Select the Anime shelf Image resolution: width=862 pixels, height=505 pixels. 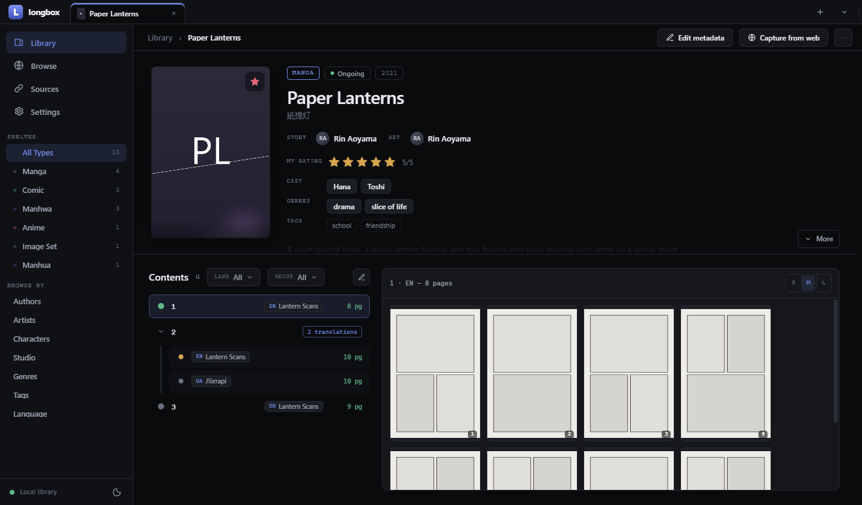point(66,228)
